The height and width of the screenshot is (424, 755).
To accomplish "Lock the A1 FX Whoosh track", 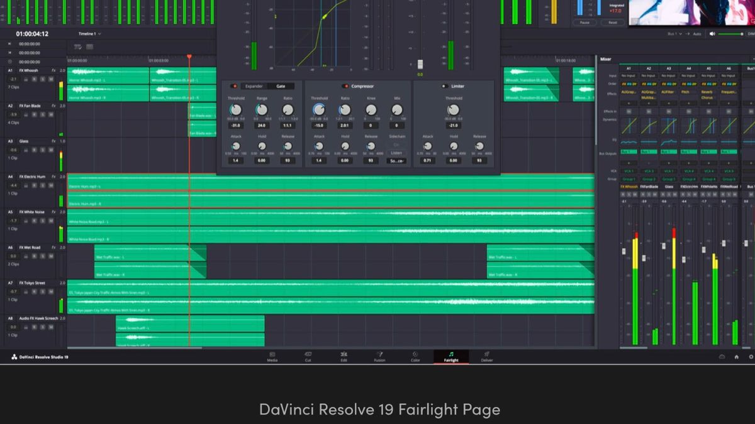I will (x=26, y=79).
